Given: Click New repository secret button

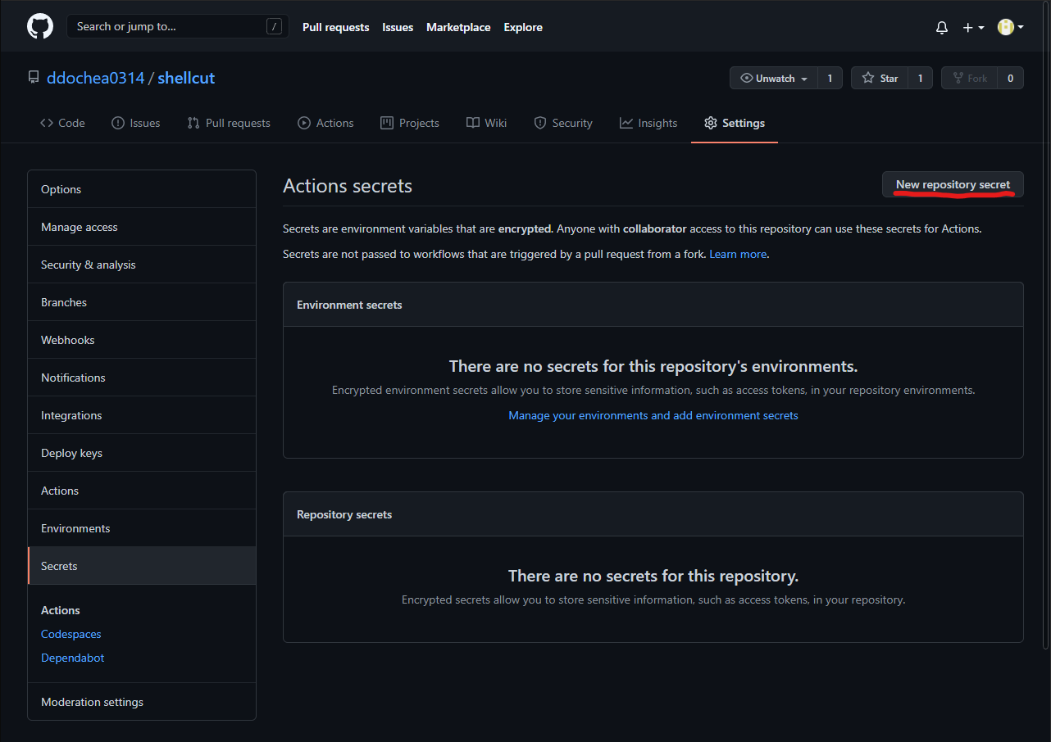Looking at the screenshot, I should pos(953,184).
